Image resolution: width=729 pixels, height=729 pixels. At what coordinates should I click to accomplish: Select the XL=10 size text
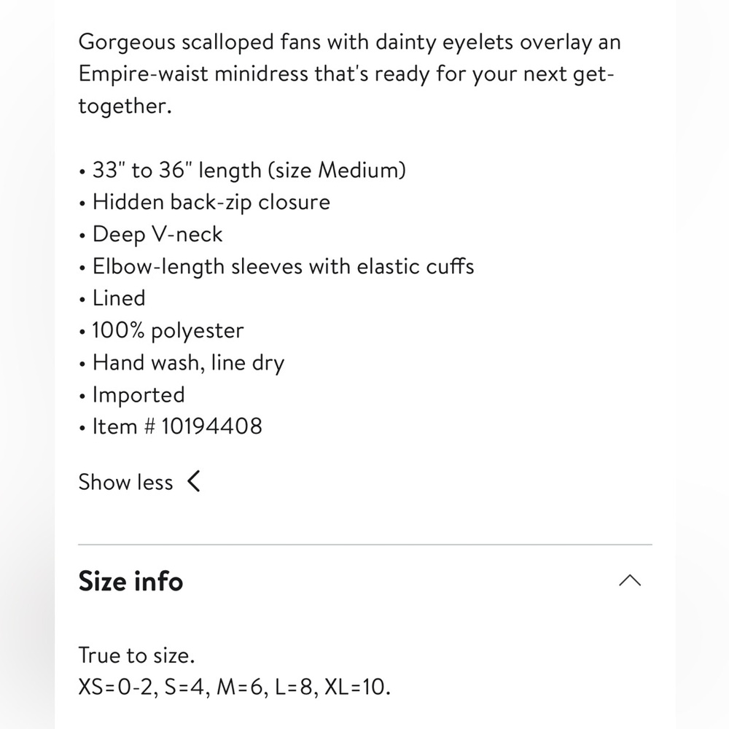pos(357,687)
